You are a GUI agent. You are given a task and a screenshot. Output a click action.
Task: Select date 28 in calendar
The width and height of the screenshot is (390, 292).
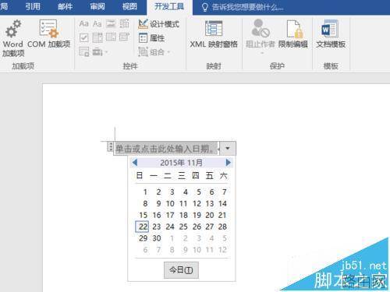coord(222,227)
